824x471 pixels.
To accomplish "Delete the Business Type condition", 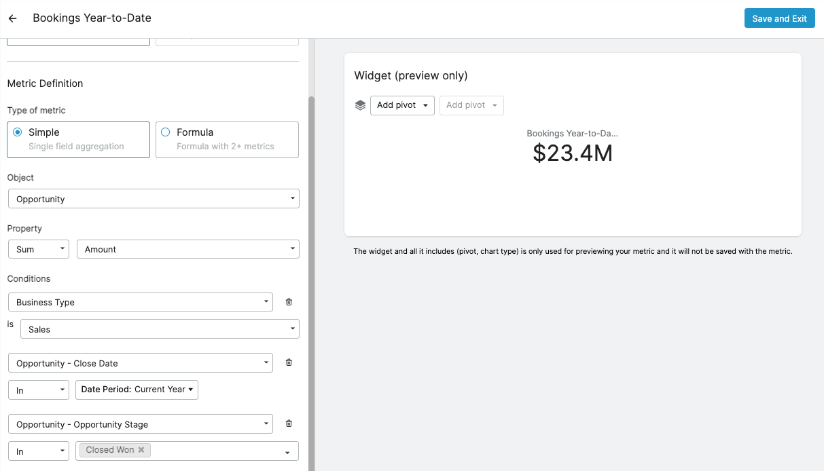I will pos(289,302).
